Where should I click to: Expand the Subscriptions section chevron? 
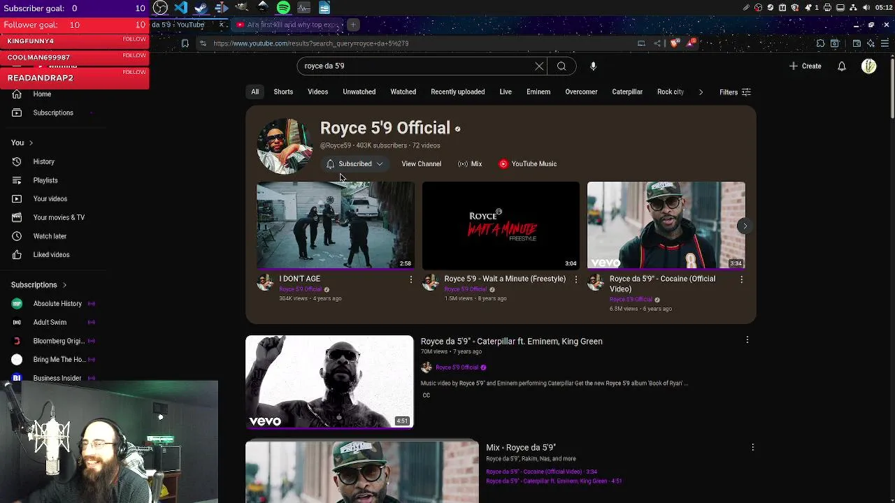pos(64,285)
